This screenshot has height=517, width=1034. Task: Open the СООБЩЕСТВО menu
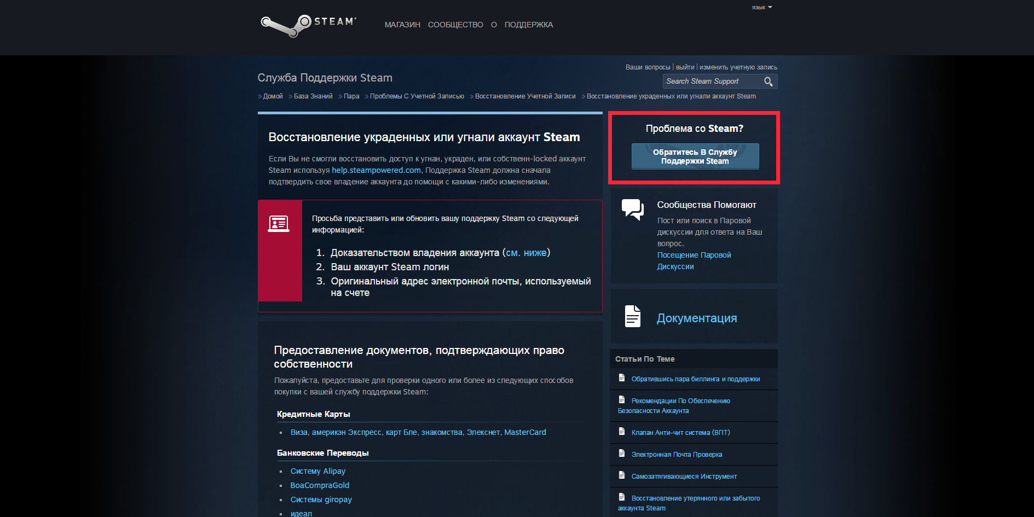tap(455, 25)
